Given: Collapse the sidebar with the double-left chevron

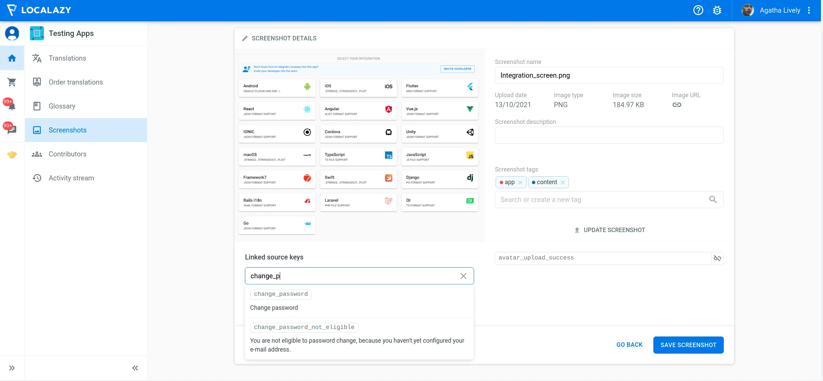Looking at the screenshot, I should click(x=135, y=368).
